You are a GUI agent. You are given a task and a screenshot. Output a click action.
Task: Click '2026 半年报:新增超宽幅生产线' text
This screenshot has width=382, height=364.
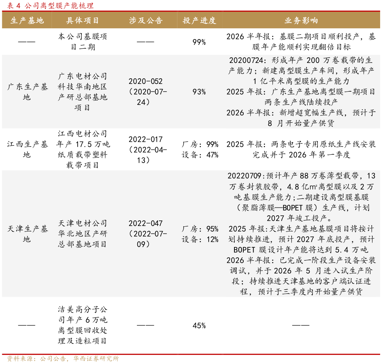point(301,118)
